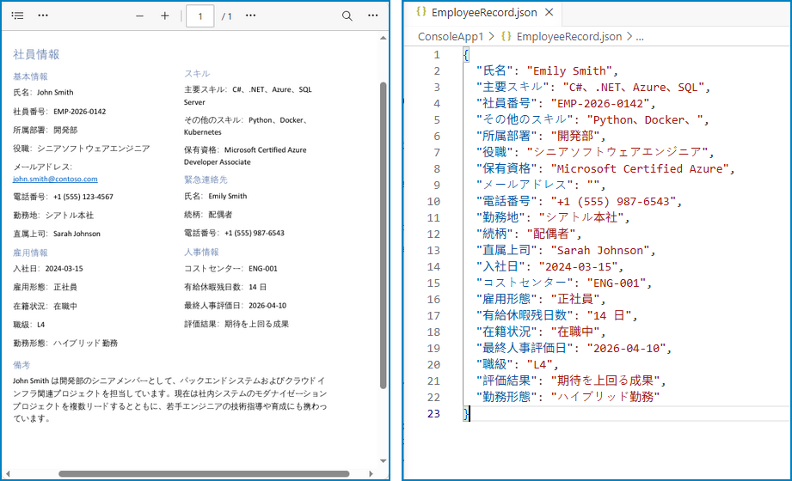Click 勤務形態: ハイブリッド 勤務 in the PDF
Screen dimensions: 792x481
(65, 344)
